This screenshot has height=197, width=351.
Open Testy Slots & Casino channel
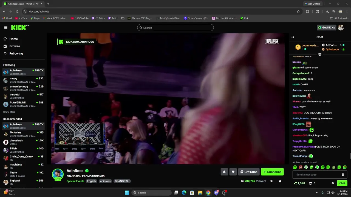[x=23, y=174]
